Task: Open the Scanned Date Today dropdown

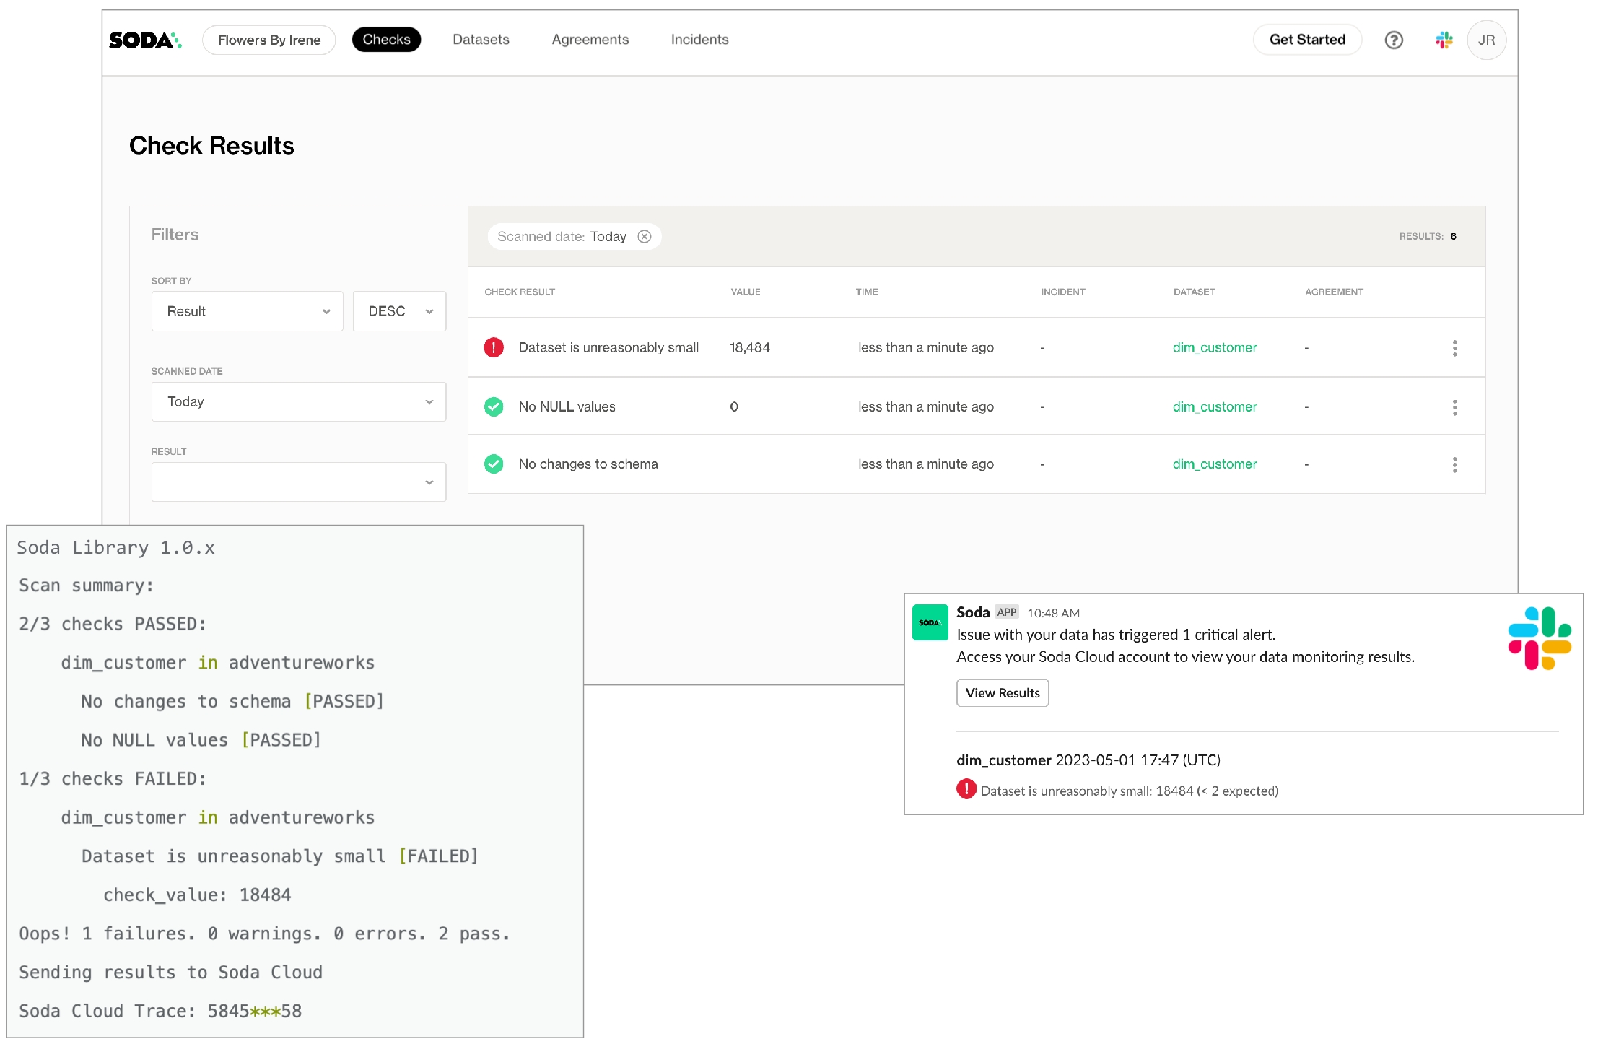Action: tap(298, 401)
